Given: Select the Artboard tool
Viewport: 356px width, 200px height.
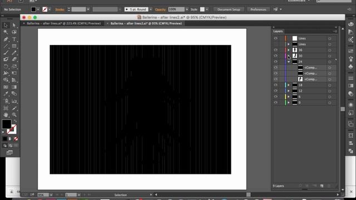Looking at the screenshot, I should 6,108.
